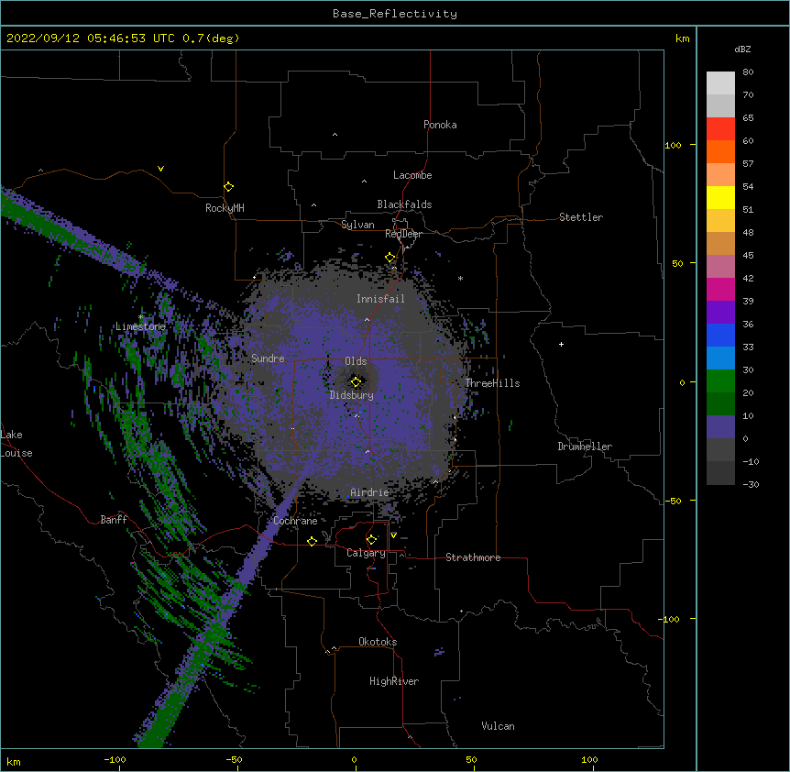Select the yellow 54-51 dBZ legend swatch
This screenshot has height=772, width=790.
click(720, 197)
